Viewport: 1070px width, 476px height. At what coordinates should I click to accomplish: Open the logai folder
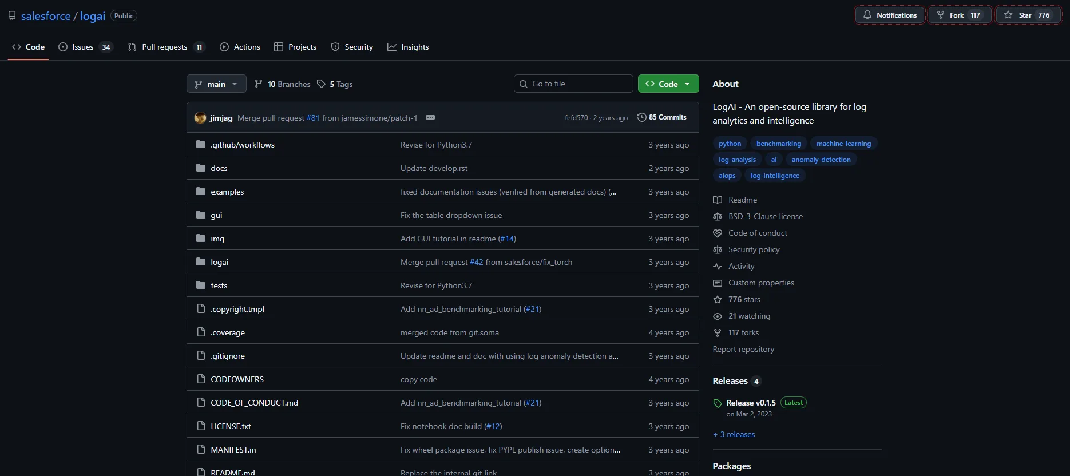pyautogui.click(x=219, y=262)
